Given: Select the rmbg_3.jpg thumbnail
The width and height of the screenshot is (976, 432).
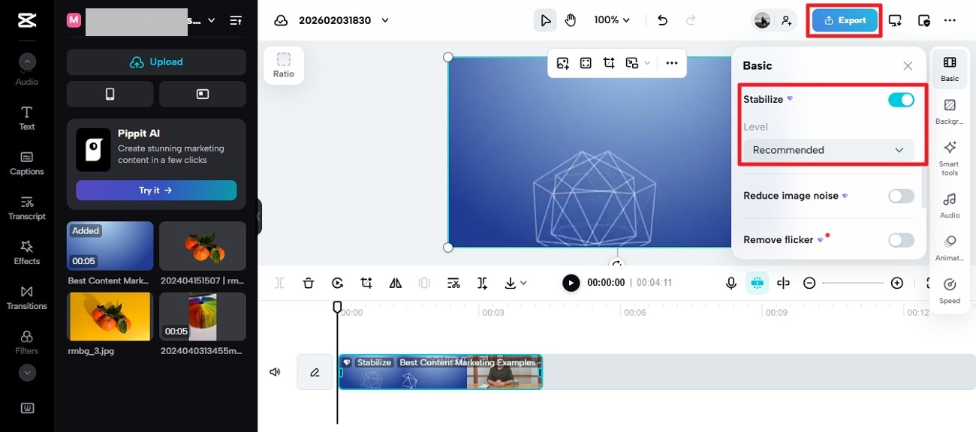Looking at the screenshot, I should [x=110, y=316].
